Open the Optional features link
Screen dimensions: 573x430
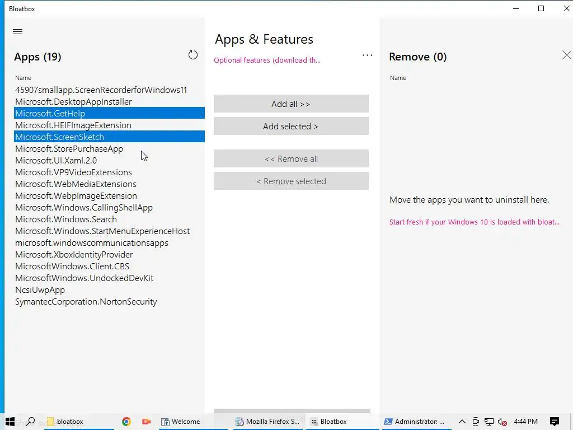tap(267, 60)
